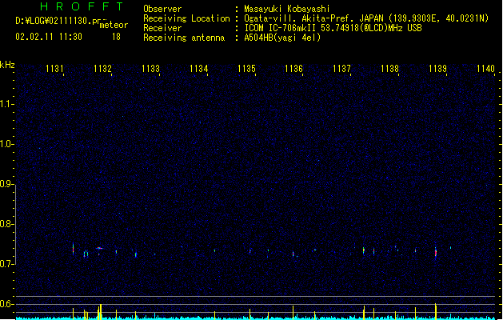The image size is (503, 320).
Task: Select the ICOM IC-706mkII receiver details
Action: pos(333,28)
